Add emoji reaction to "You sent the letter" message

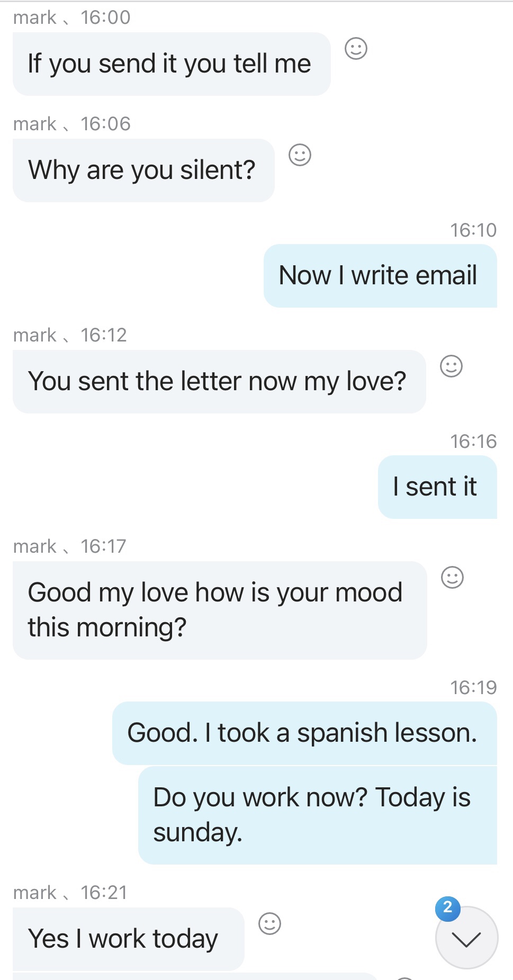(x=451, y=366)
